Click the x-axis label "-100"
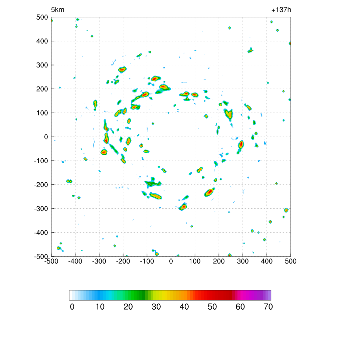The height and width of the screenshot is (342, 342). [147, 261]
